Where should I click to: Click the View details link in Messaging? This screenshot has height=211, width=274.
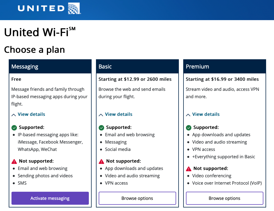(x=31, y=114)
